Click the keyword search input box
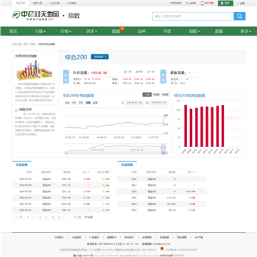The height and width of the screenshot is (257, 257). tap(193, 16)
